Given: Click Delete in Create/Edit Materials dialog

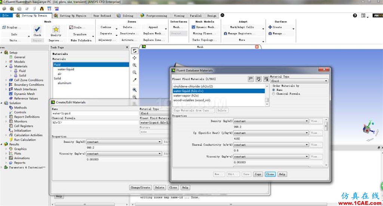Looking at the screenshot, I should click(x=159, y=187).
